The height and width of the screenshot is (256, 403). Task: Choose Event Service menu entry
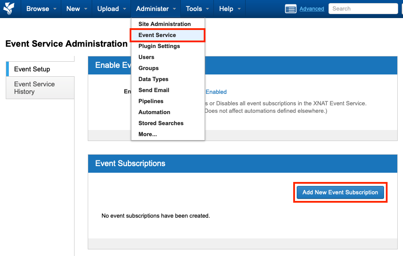tap(157, 35)
